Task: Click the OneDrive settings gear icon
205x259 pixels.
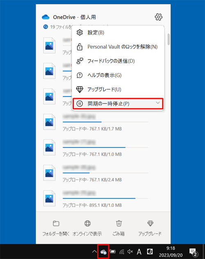Action: (x=158, y=17)
